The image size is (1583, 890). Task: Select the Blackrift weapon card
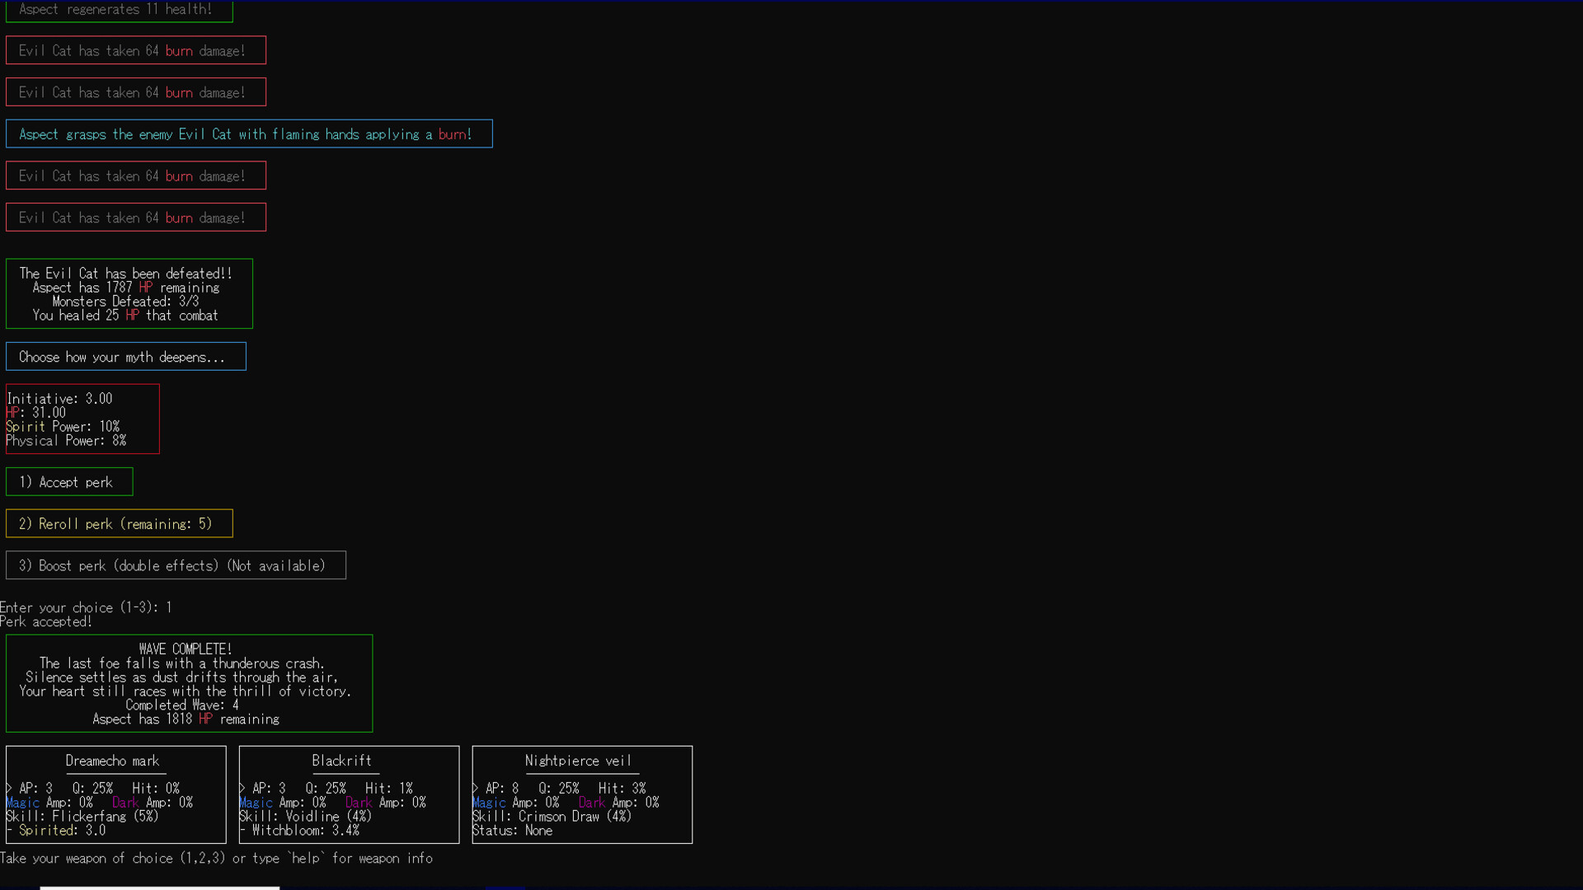pyautogui.click(x=349, y=794)
